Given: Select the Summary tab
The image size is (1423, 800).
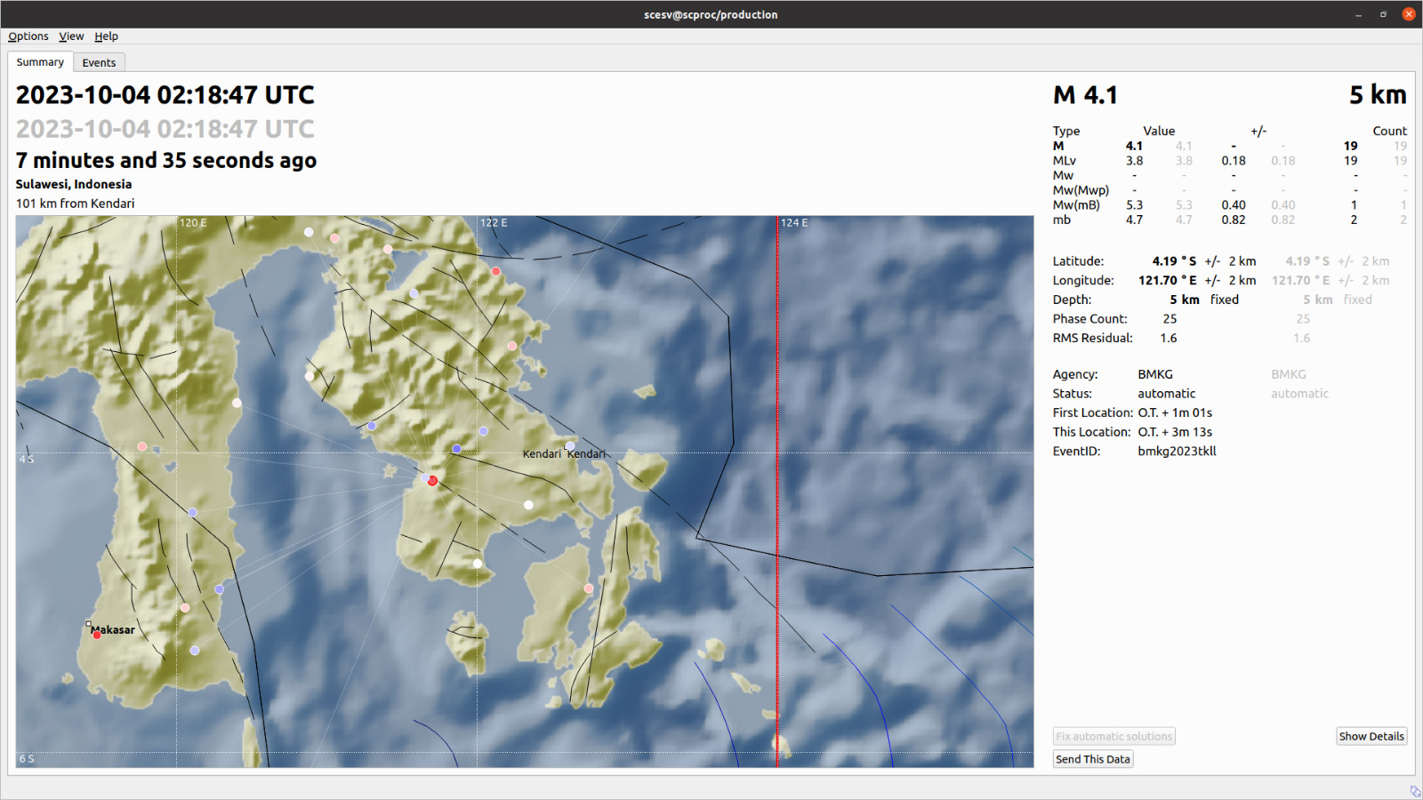Looking at the screenshot, I should click(40, 62).
